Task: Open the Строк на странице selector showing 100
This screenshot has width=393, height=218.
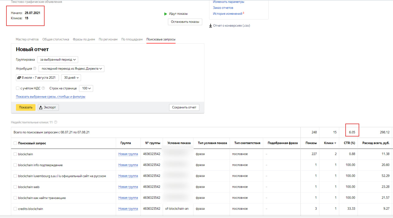Action: (86, 88)
